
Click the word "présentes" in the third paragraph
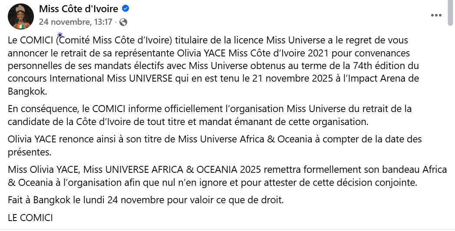tap(28, 152)
